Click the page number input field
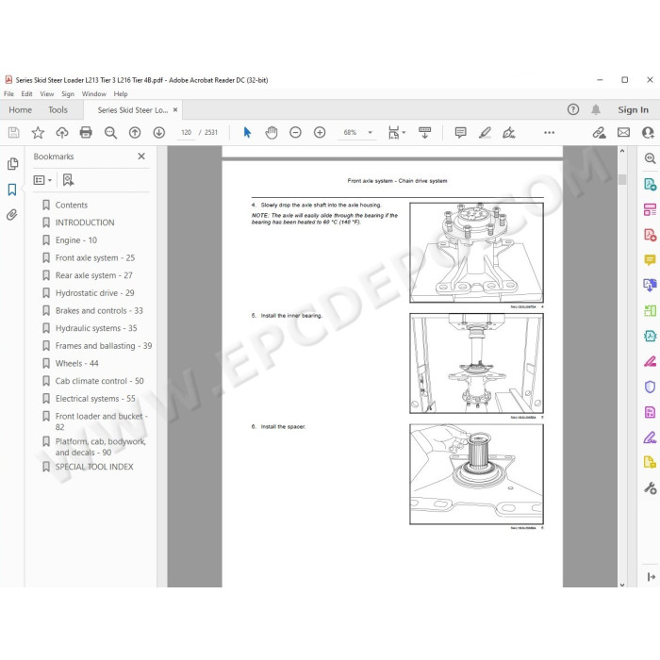The width and height of the screenshot is (660, 660). [x=186, y=133]
